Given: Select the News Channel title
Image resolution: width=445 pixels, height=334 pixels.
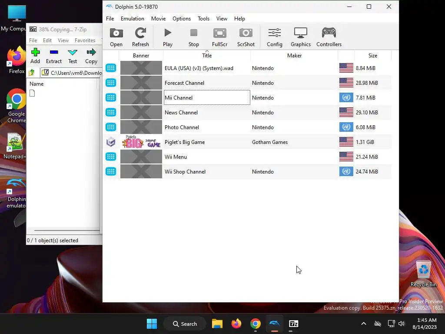Looking at the screenshot, I should 181,113.
